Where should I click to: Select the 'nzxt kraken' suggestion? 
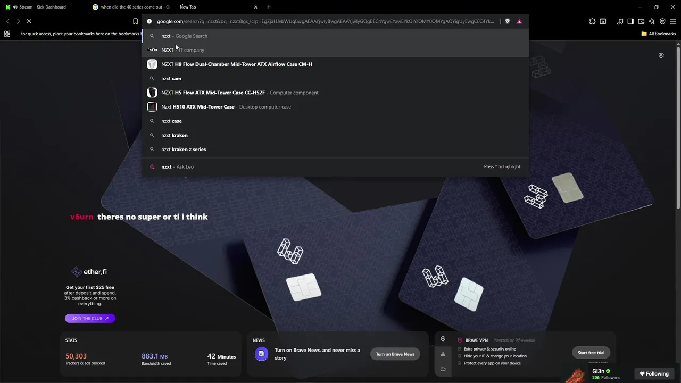[x=335, y=135]
